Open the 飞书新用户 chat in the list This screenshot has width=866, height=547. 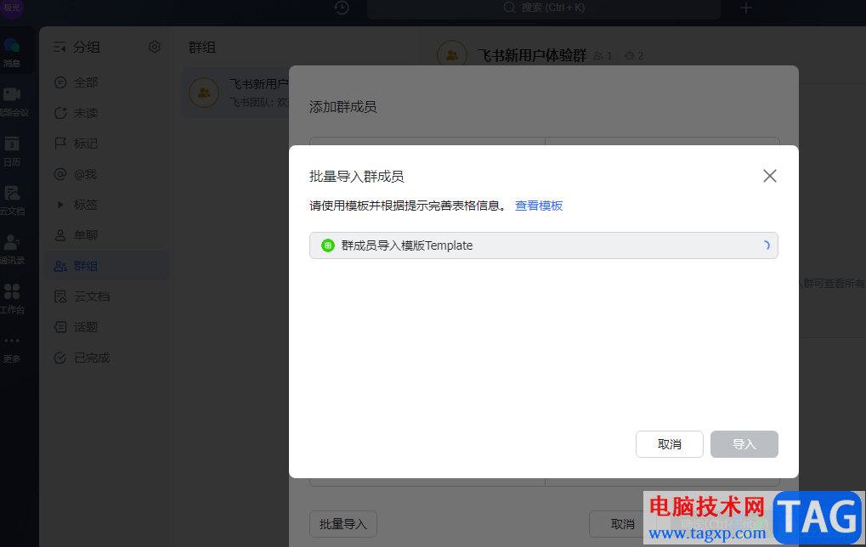pyautogui.click(x=235, y=93)
